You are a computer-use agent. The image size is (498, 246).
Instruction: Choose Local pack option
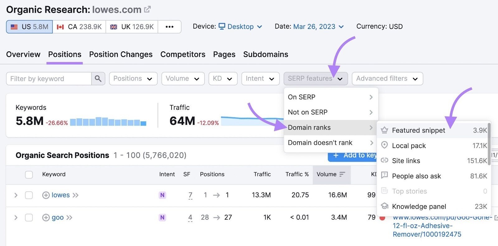coord(433,146)
